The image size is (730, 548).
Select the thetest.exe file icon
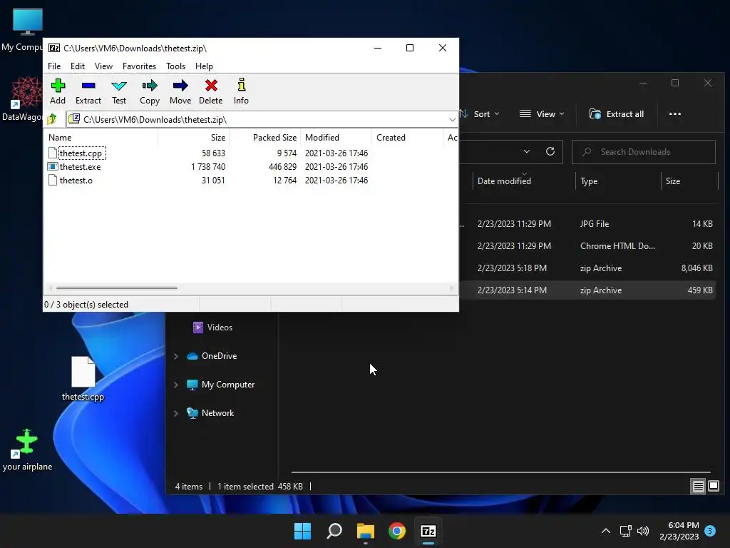53,166
